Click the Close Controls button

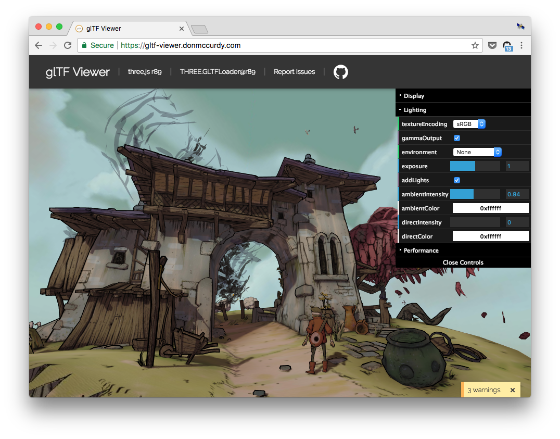pyautogui.click(x=463, y=262)
